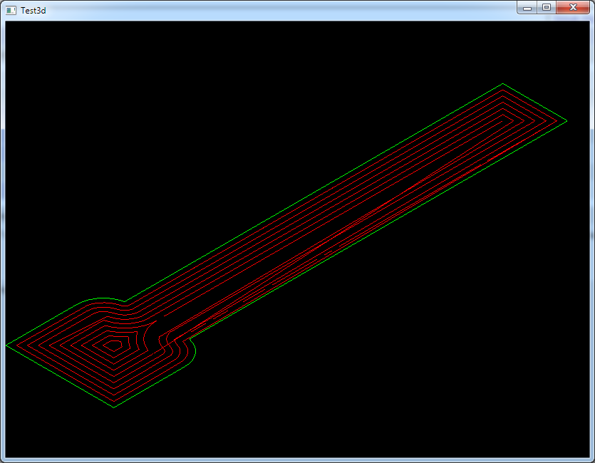Close the Test3d window

coord(573,7)
